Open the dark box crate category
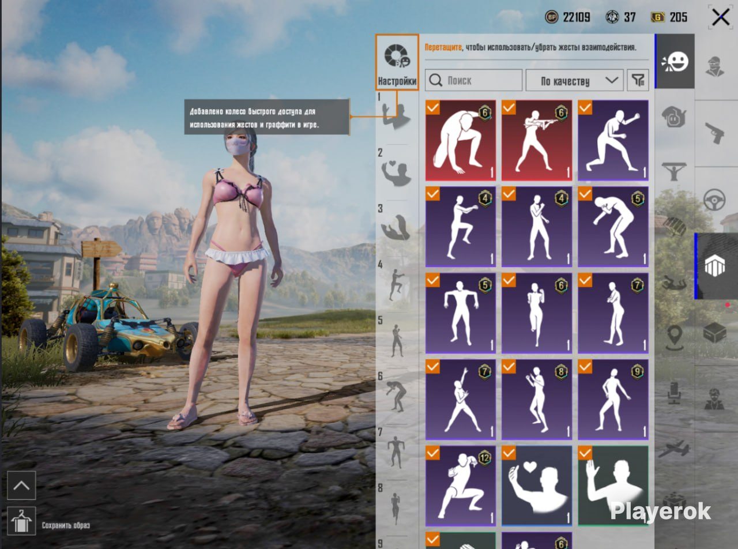The image size is (738, 549). tap(715, 333)
